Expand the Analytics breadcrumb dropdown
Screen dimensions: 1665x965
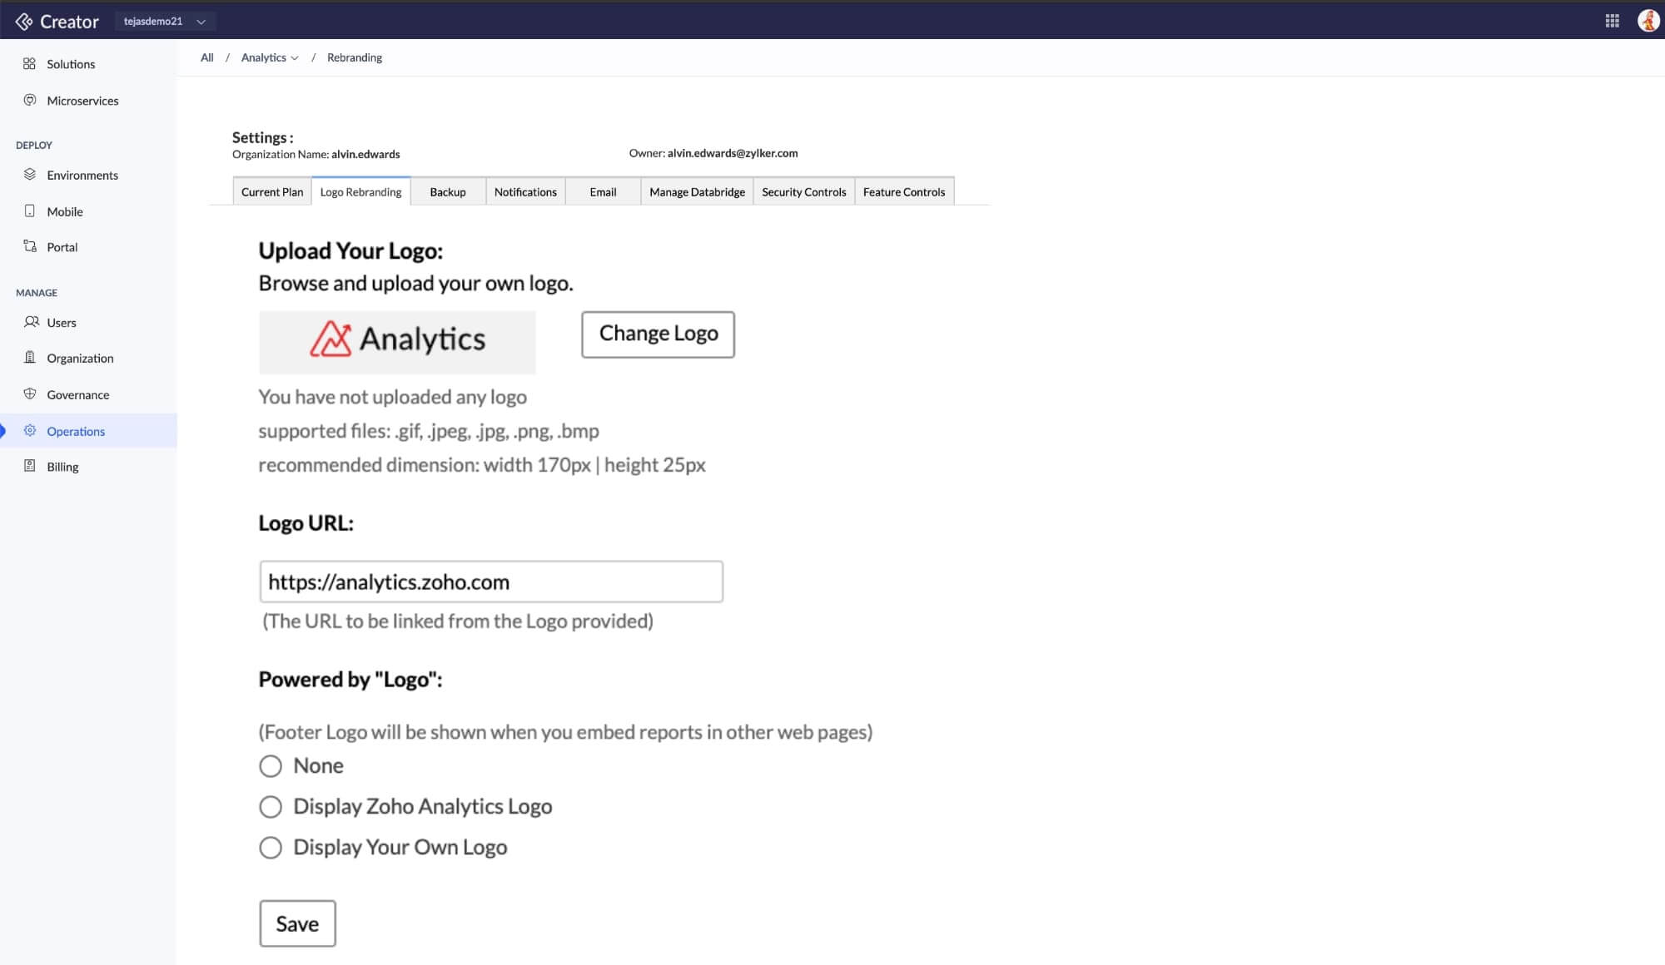[x=295, y=58]
